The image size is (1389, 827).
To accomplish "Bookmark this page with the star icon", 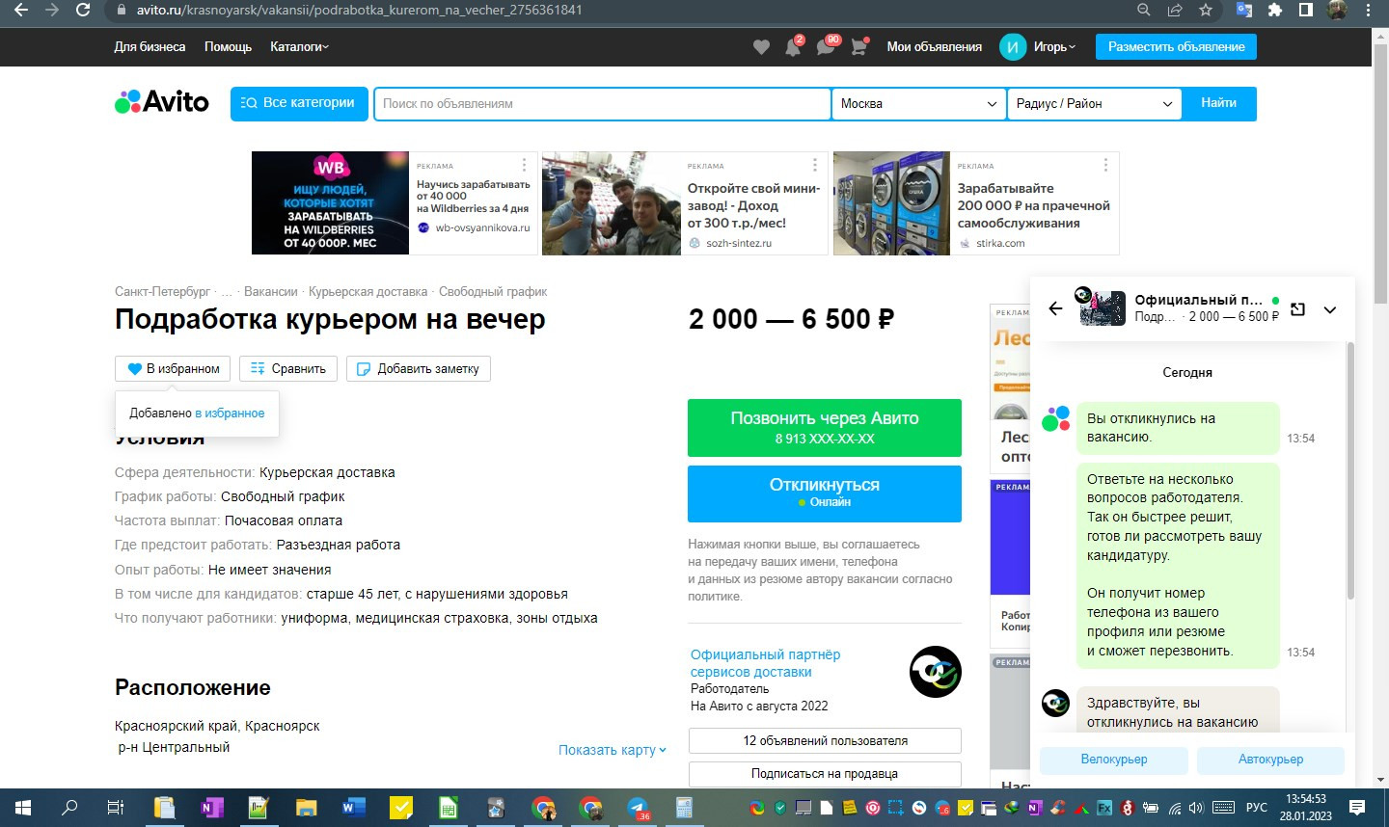I will pos(1206,10).
